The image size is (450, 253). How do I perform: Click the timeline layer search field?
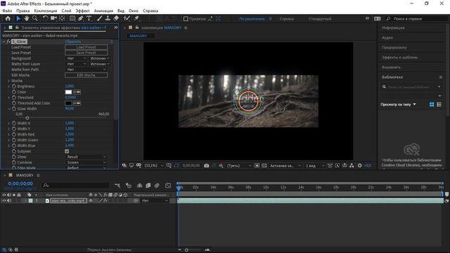(x=75, y=186)
